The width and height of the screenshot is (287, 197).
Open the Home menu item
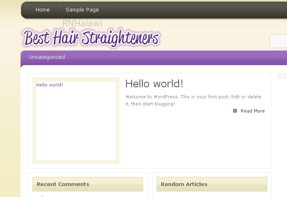click(x=42, y=10)
